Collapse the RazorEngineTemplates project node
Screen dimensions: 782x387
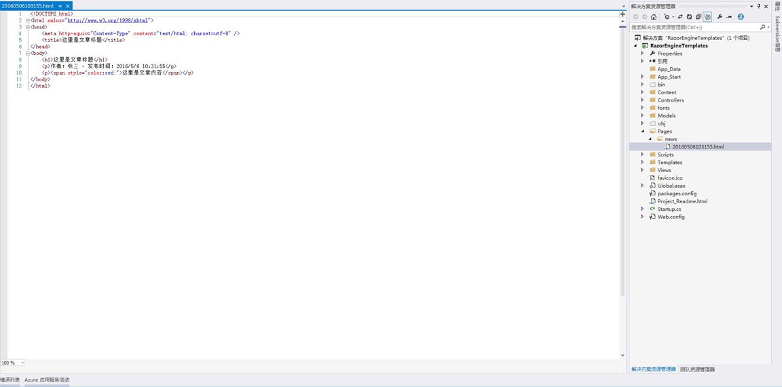coord(636,46)
